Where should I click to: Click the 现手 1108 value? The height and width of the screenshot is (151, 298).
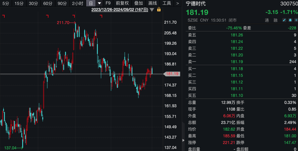click(x=231, y=109)
